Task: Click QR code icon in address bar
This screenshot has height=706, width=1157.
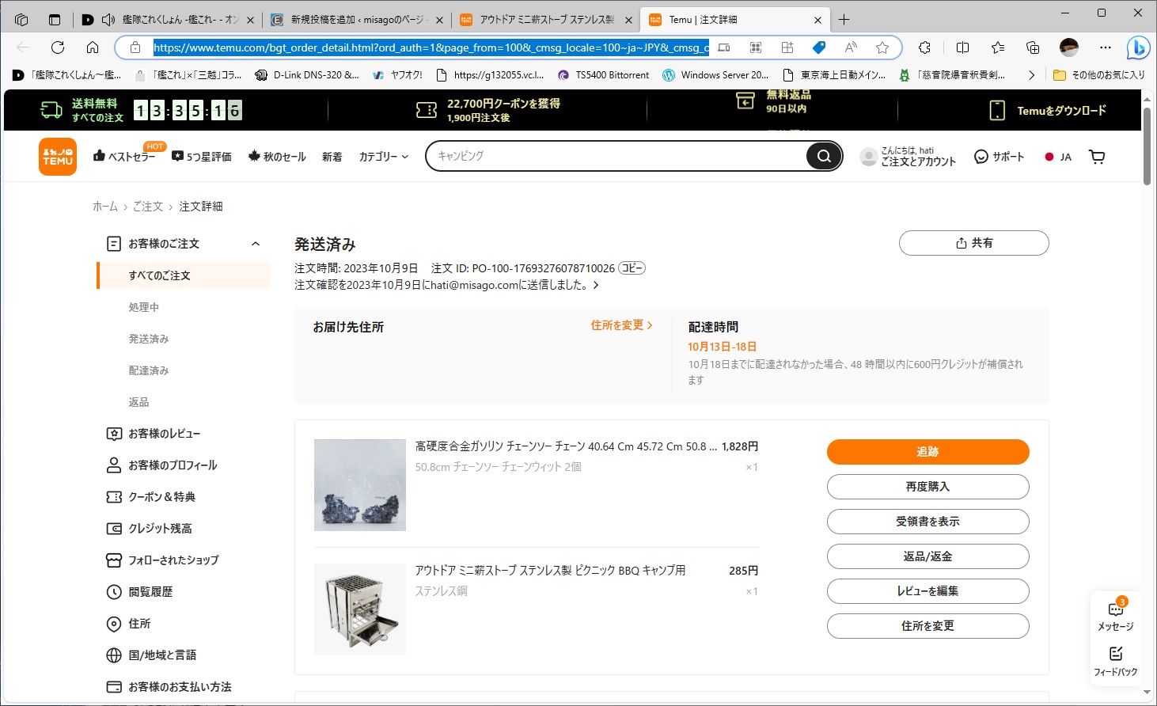Action: pos(756,47)
